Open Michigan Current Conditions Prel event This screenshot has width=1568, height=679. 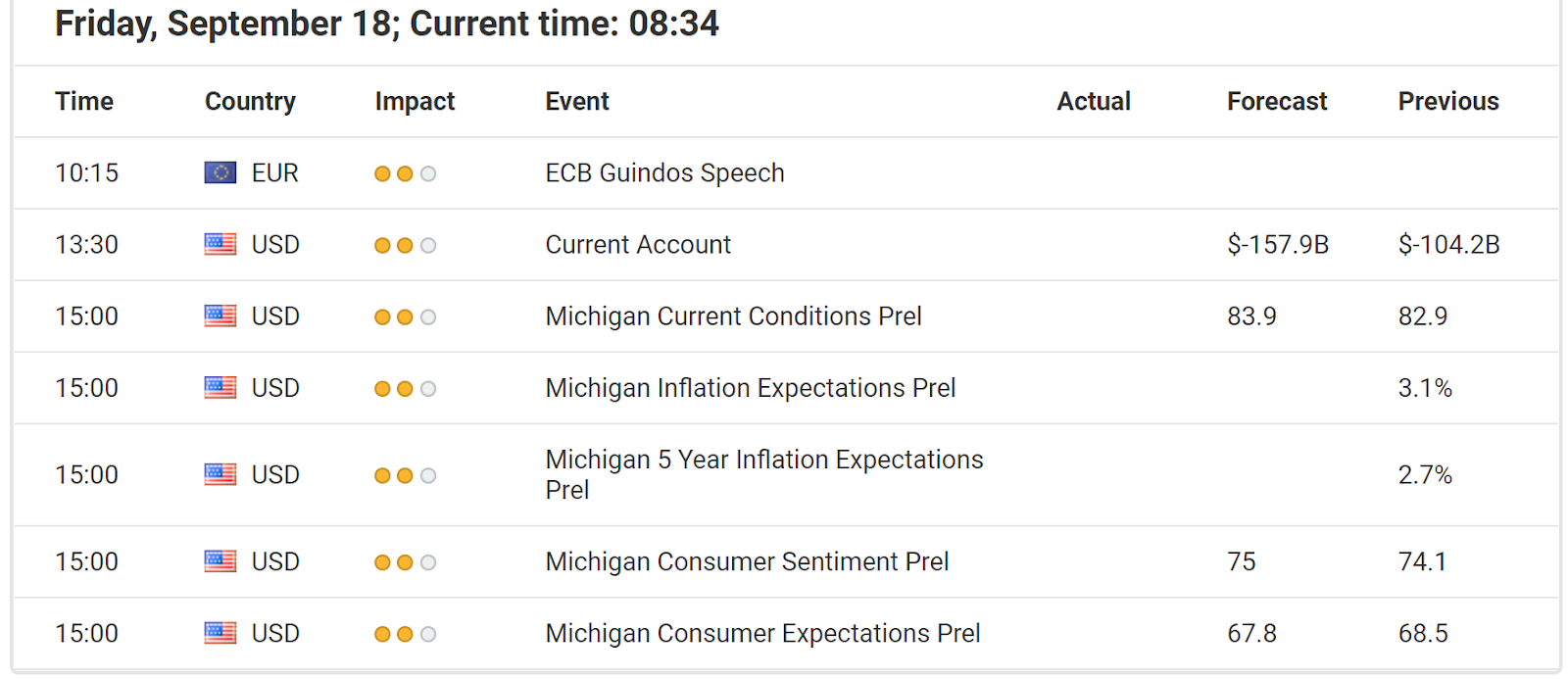coord(733,315)
